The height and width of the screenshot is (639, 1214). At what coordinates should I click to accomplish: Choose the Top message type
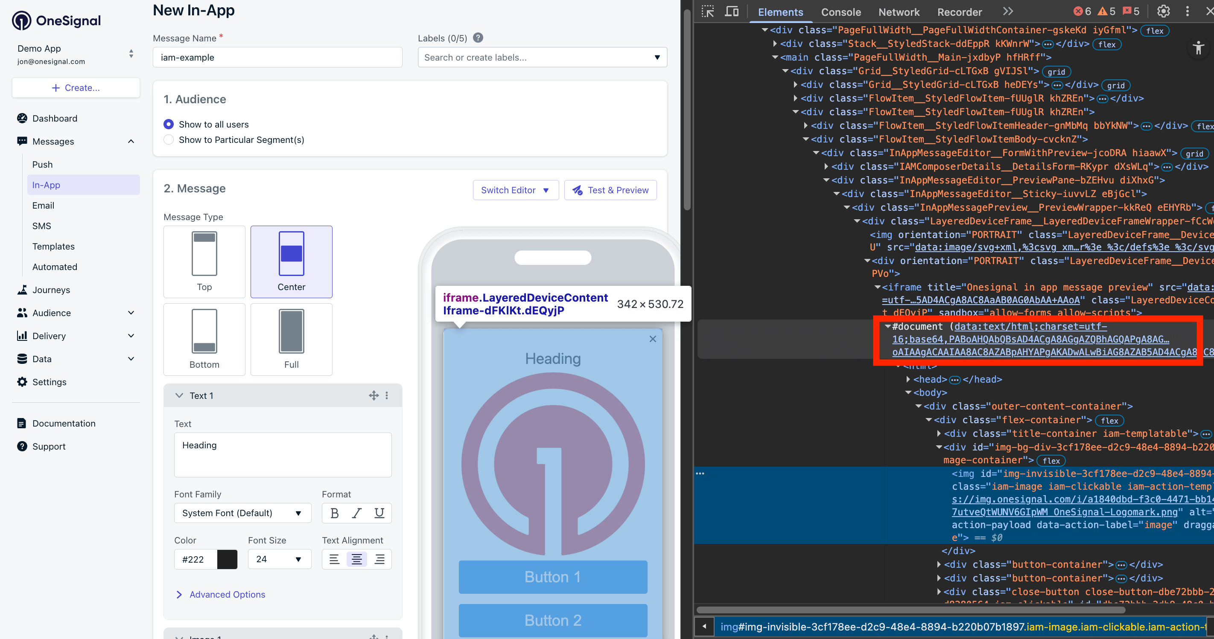tap(204, 262)
